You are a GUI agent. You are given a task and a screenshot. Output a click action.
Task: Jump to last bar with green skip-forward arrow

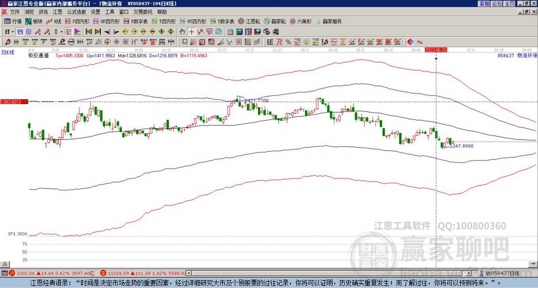click(x=98, y=32)
